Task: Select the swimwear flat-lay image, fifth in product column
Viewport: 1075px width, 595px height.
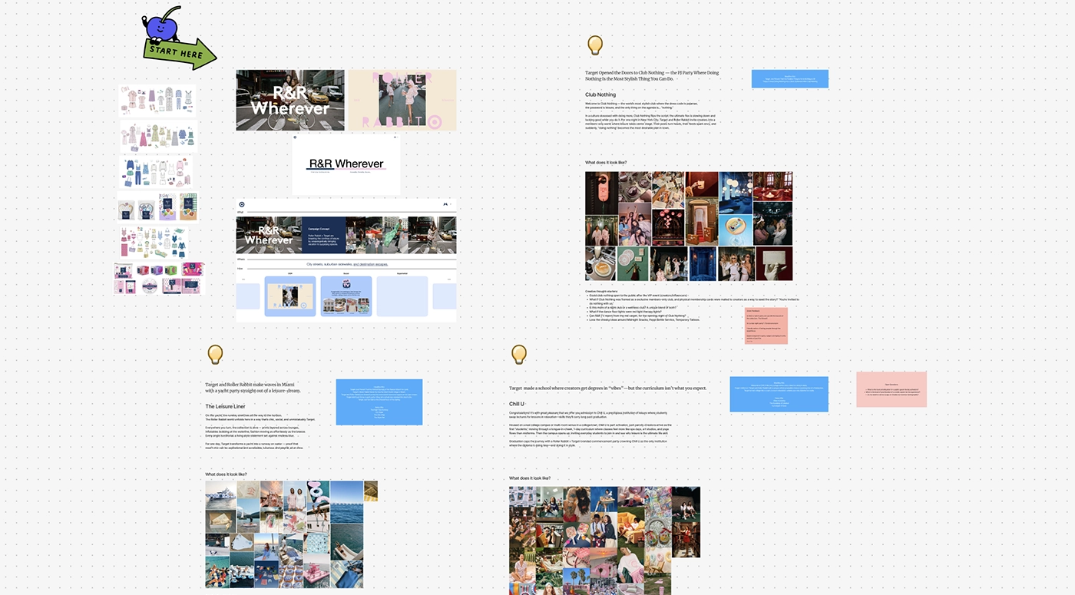Action: (x=155, y=243)
